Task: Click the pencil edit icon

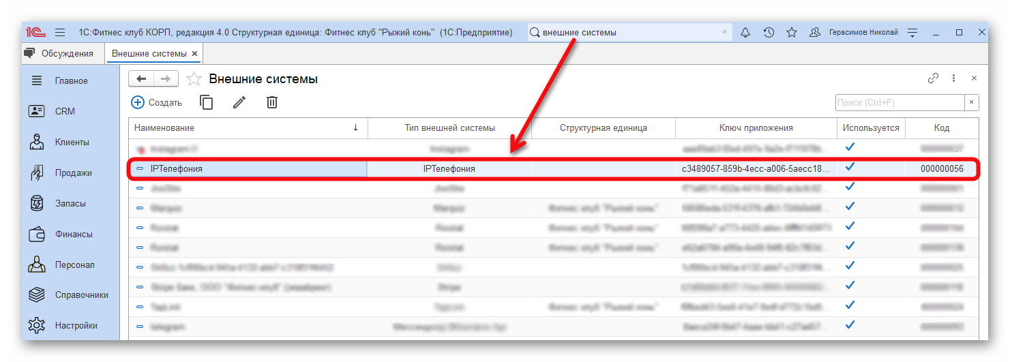Action: click(x=239, y=102)
